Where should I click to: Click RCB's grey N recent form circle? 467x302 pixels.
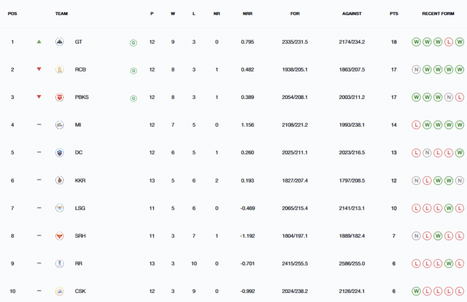click(x=416, y=70)
